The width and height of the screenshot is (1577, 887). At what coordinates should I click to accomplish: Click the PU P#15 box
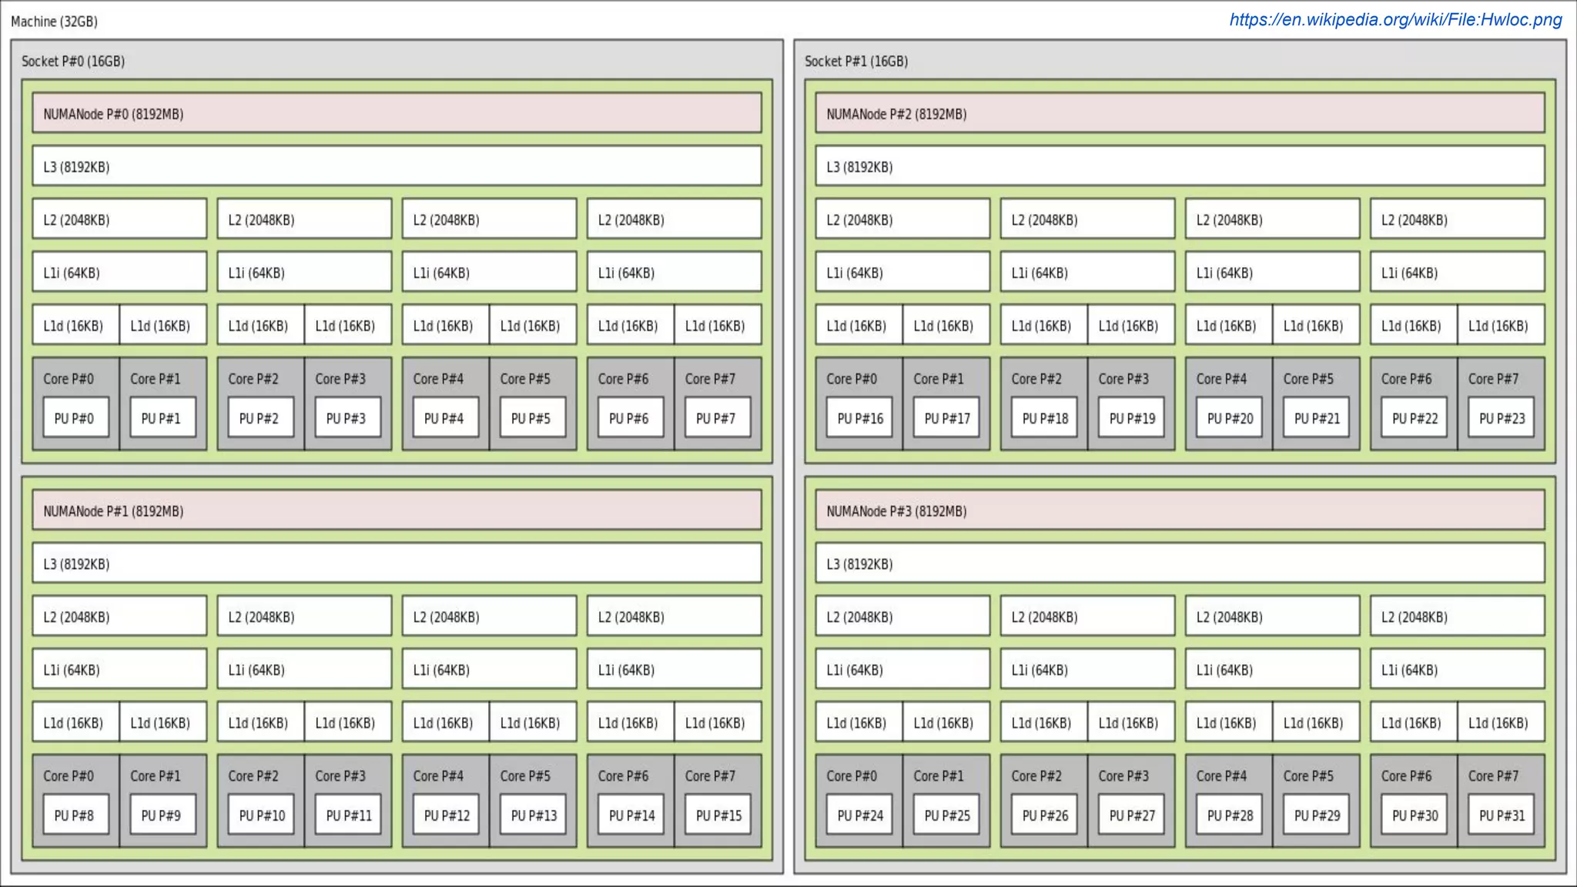pos(718,815)
